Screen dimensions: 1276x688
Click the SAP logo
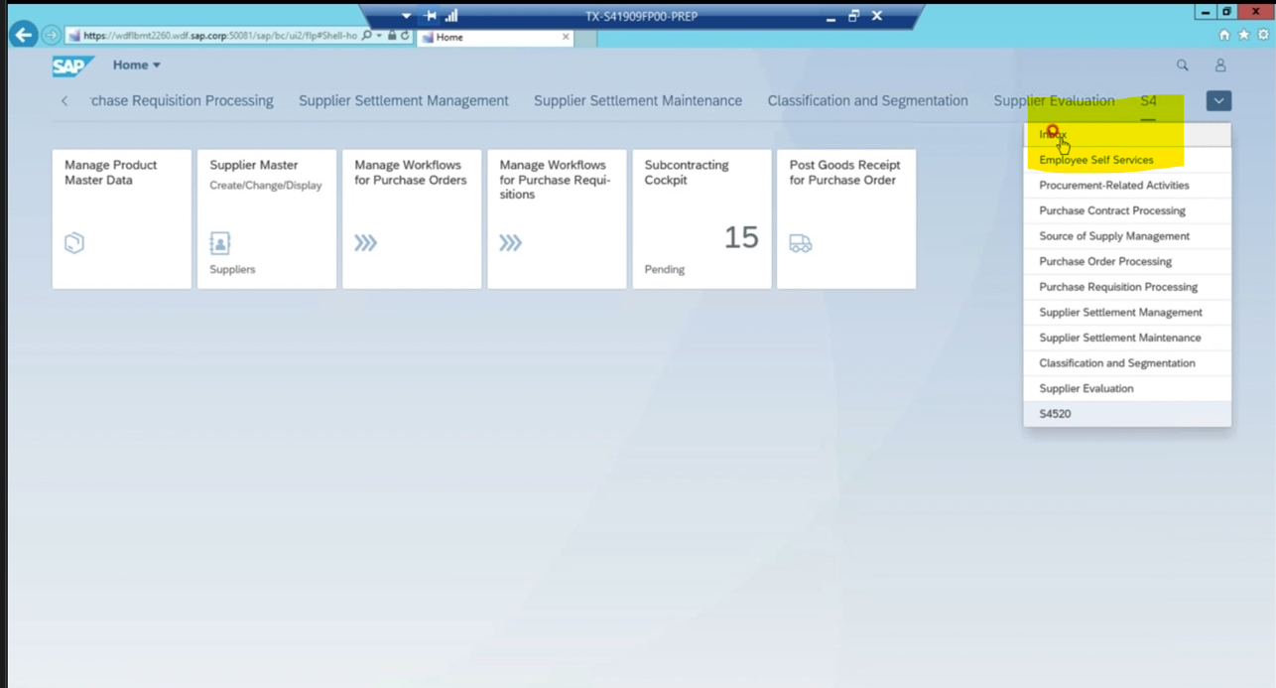tap(72, 66)
